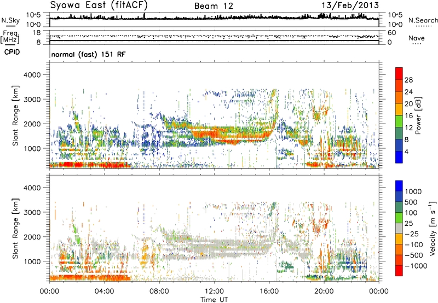Click the '16' label on Power colorbar
Screen dimensions: 438x303
[408, 116]
